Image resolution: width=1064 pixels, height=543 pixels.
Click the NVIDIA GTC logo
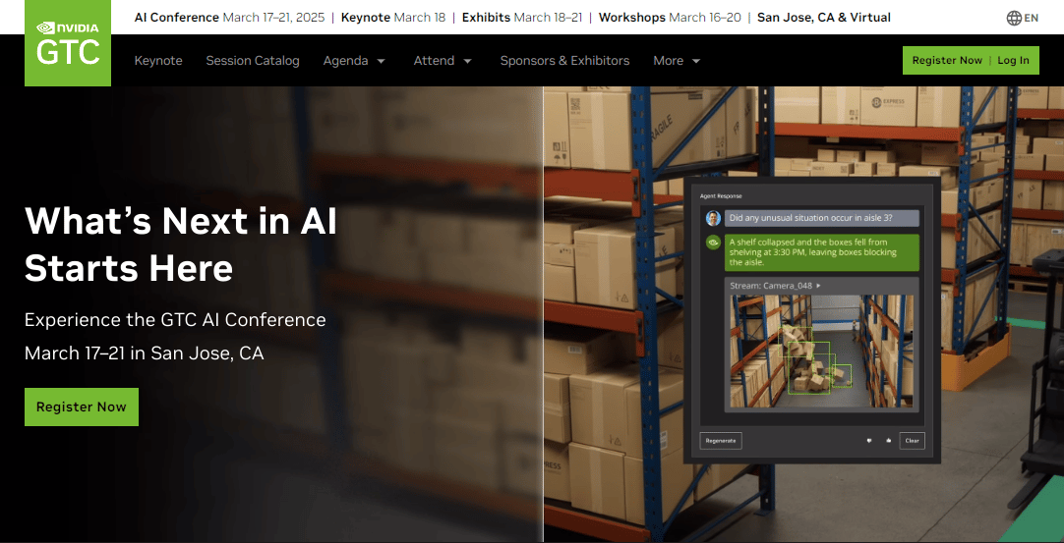(68, 43)
